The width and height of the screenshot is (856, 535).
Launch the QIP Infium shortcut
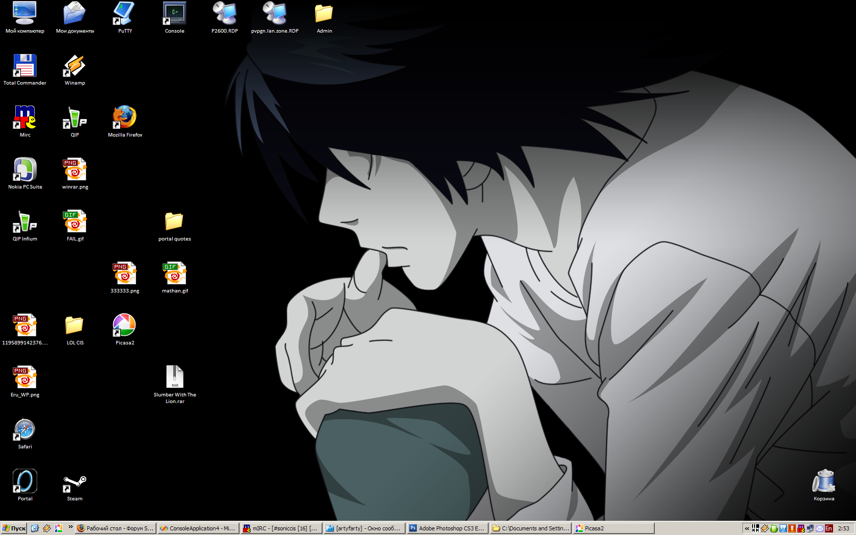coord(24,226)
